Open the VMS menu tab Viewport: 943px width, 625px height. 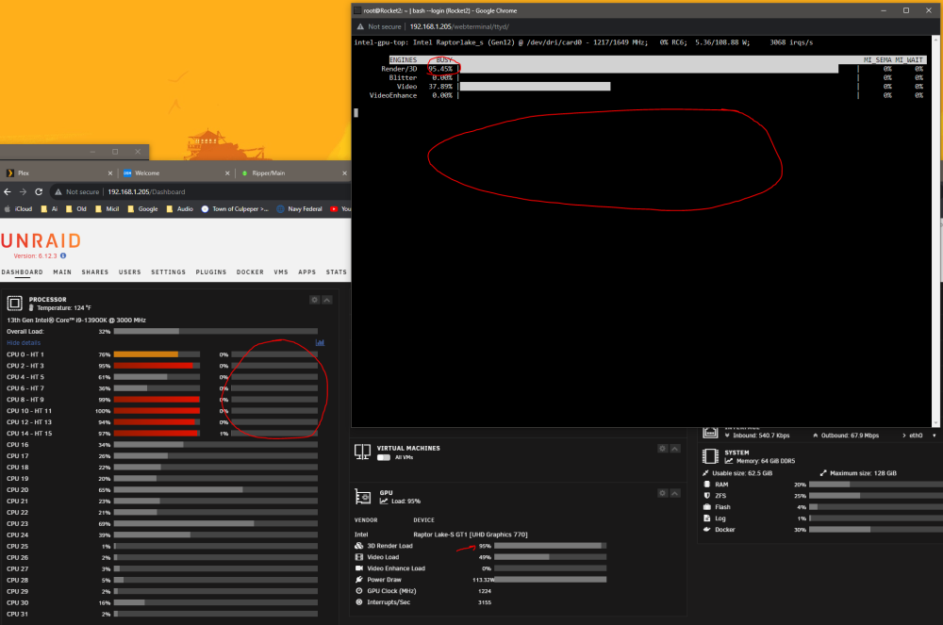(281, 272)
